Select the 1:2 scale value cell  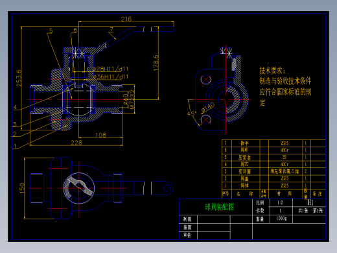280,202
